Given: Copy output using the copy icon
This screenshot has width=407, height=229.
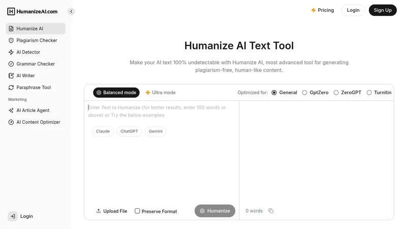Looking at the screenshot, I should [x=271, y=211].
